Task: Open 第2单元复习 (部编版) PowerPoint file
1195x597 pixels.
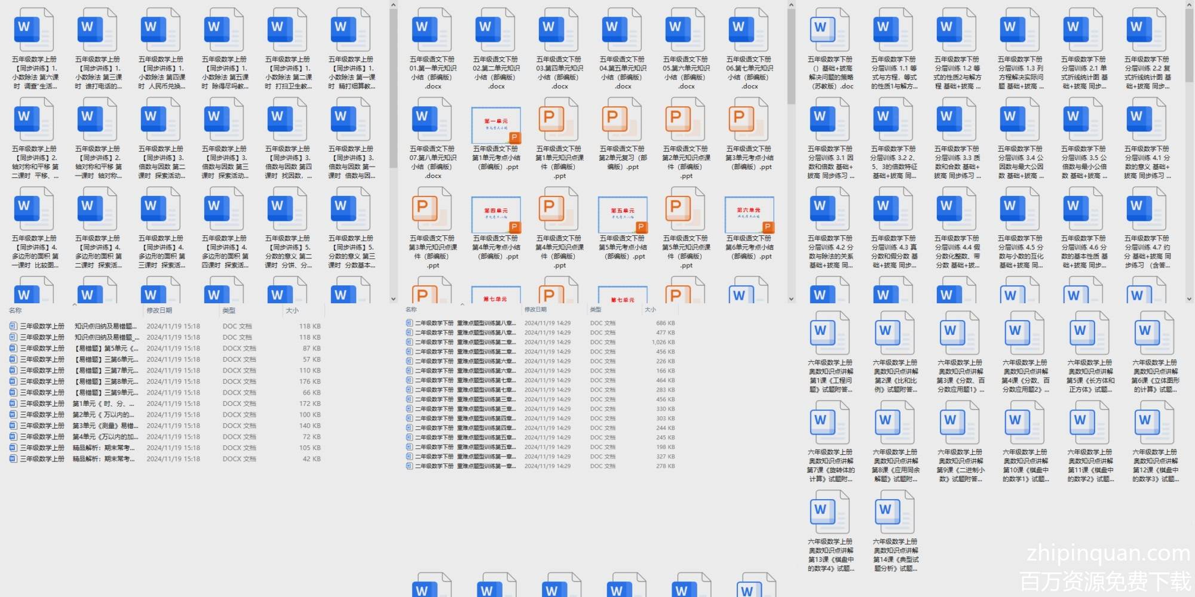Action: pos(622,119)
